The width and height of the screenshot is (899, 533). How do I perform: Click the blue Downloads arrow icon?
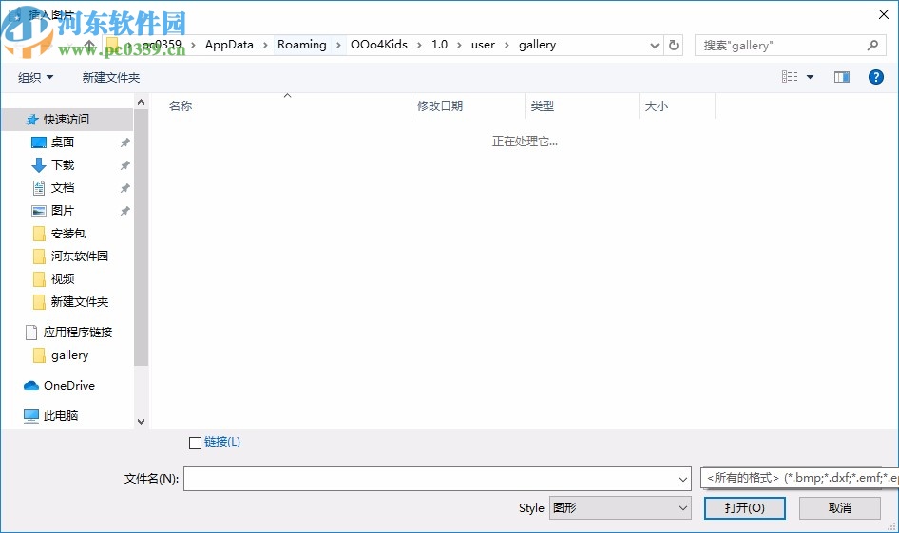[38, 165]
